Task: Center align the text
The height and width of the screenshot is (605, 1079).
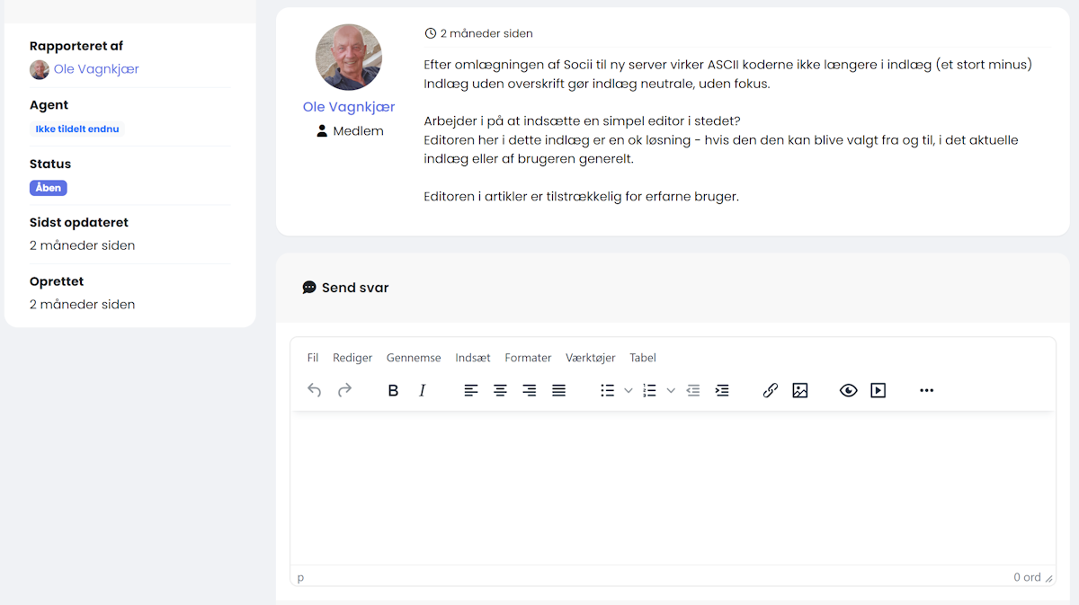Action: pyautogui.click(x=500, y=390)
